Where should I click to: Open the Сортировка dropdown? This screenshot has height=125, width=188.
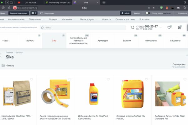[179, 65]
